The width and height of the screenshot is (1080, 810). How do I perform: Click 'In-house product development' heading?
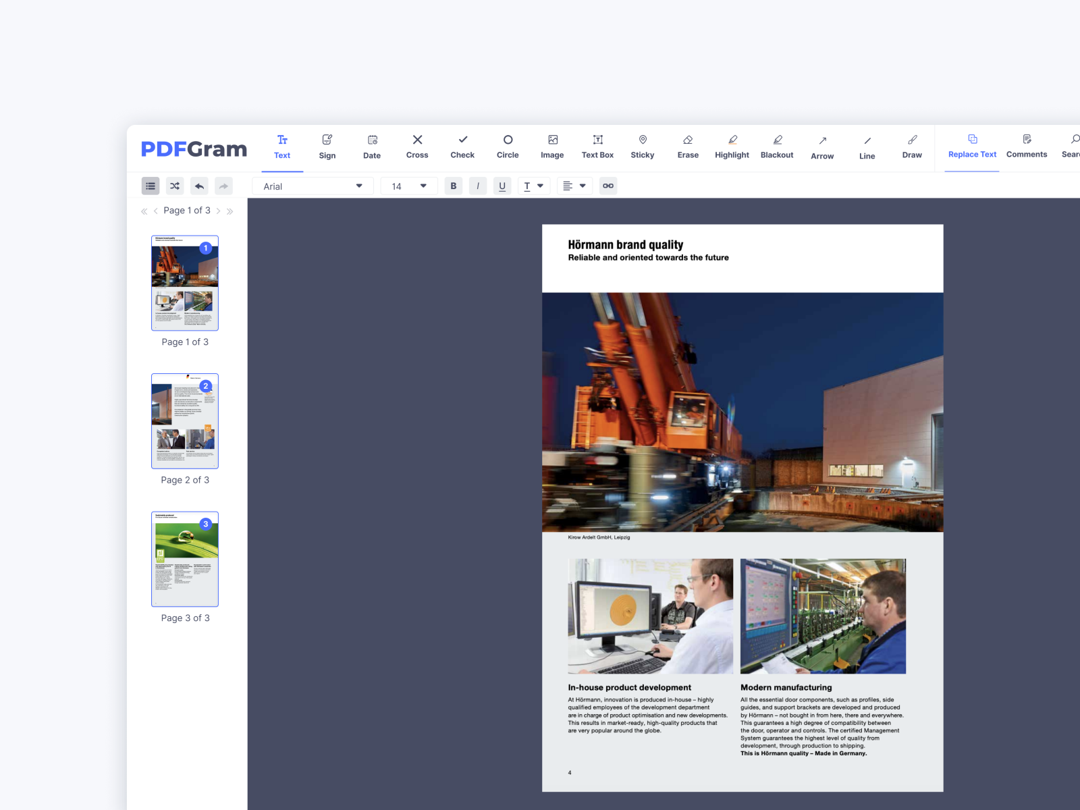coord(630,688)
